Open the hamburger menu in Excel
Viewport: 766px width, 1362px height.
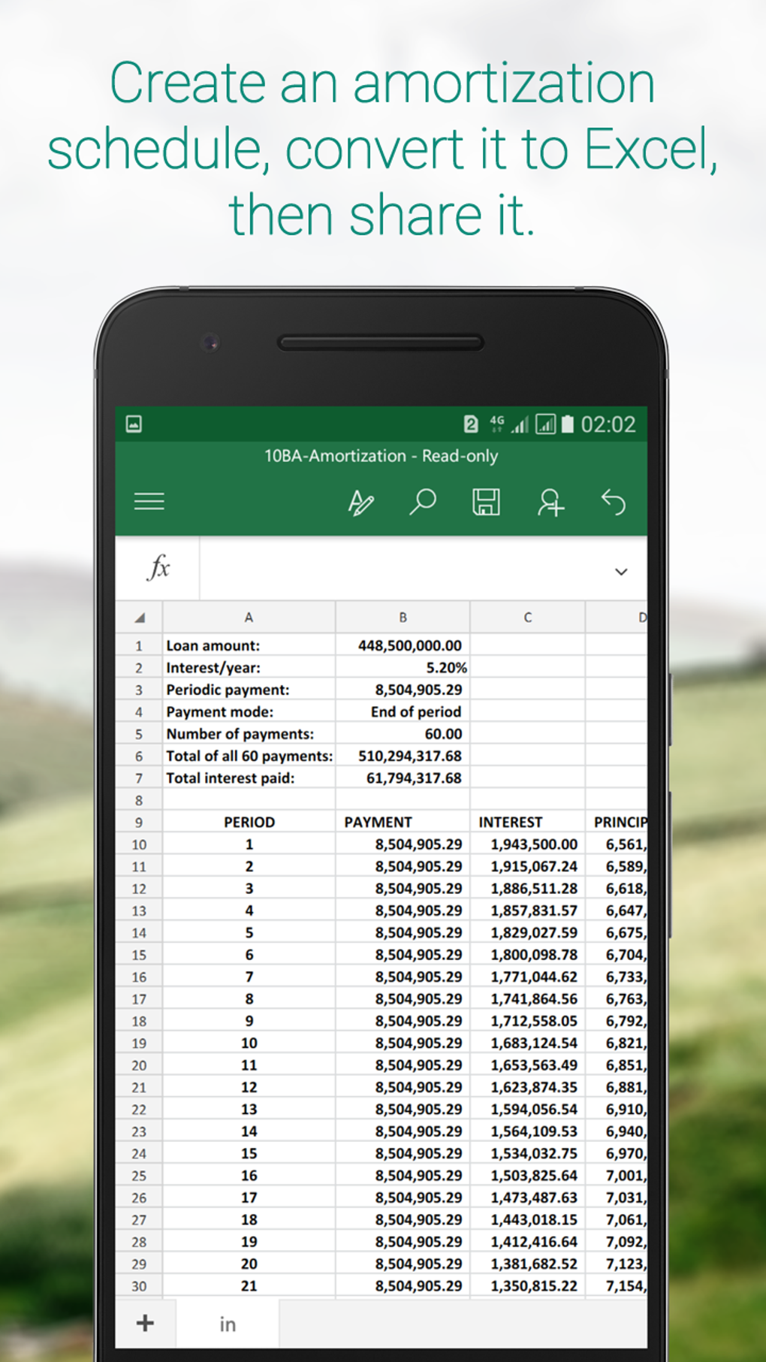click(x=149, y=502)
